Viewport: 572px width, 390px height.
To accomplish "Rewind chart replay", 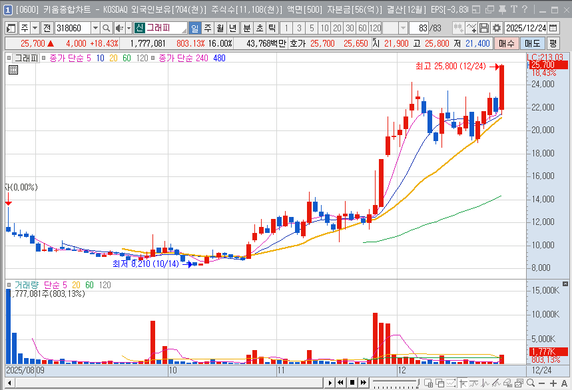I will click(341, 383).
